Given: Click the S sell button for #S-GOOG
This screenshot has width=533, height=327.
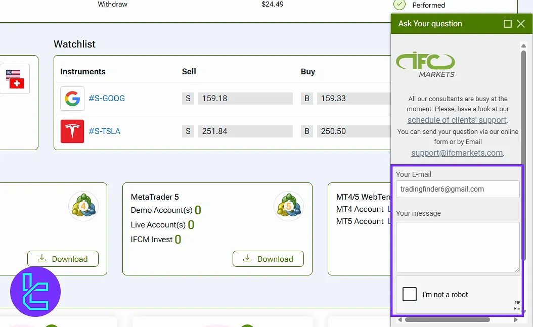Looking at the screenshot, I should [x=188, y=99].
